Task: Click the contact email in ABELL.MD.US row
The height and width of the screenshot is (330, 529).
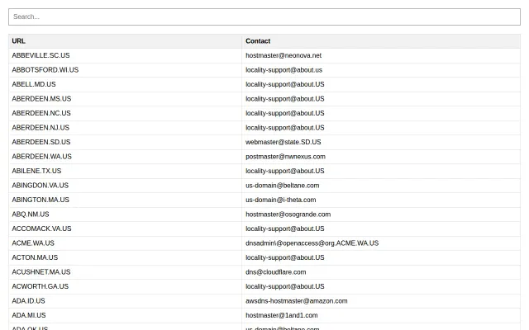Action: [x=284, y=84]
